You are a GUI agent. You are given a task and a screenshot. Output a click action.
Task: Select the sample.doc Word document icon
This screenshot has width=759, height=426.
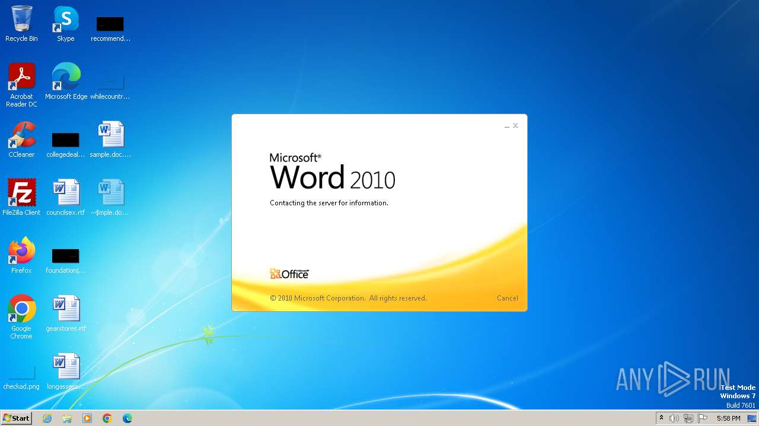tap(110, 140)
